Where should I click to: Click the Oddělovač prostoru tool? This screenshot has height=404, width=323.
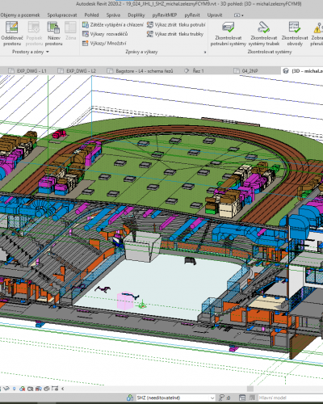click(x=11, y=33)
